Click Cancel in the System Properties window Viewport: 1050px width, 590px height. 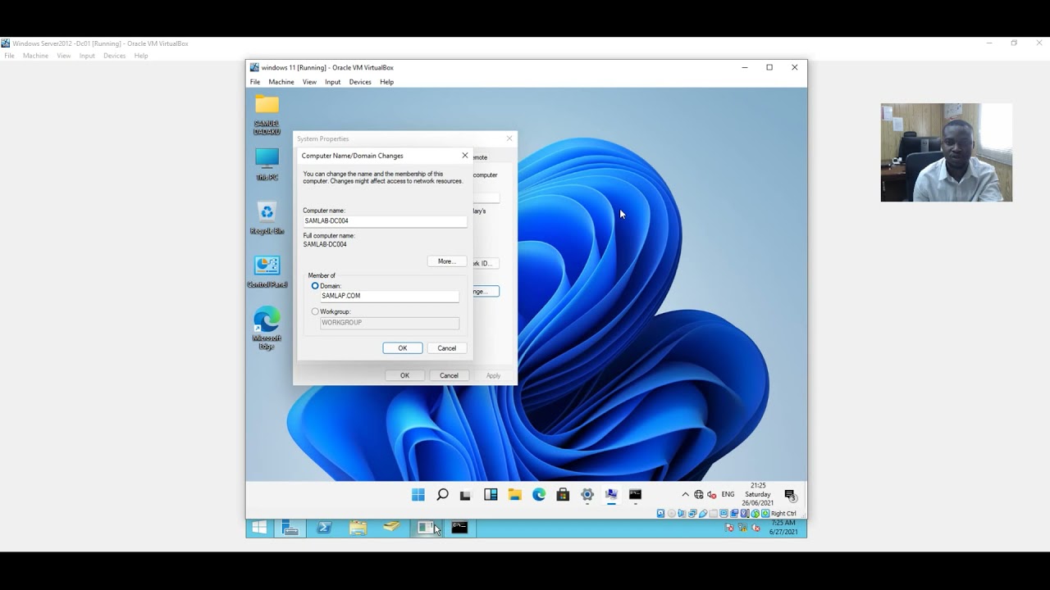[x=449, y=375]
